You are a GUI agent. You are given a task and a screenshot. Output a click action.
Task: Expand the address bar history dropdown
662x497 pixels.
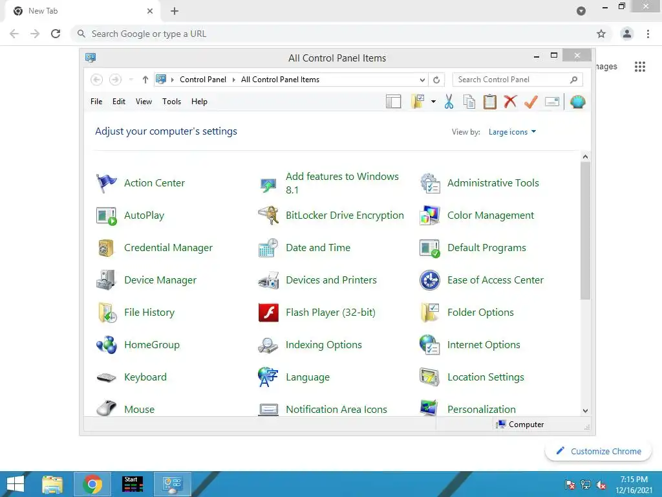(x=422, y=80)
